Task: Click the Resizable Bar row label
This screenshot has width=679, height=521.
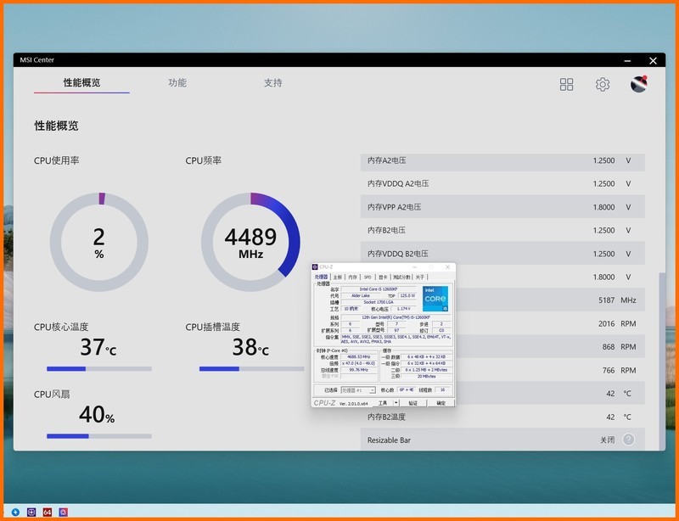Action: [x=389, y=440]
